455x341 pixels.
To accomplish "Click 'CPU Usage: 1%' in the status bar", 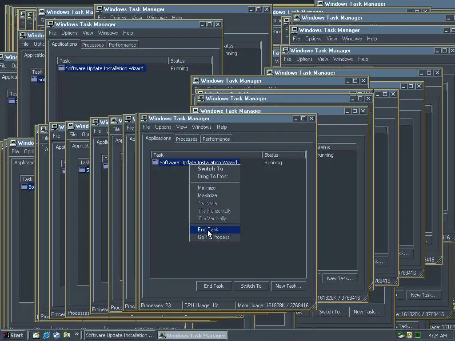I will pos(201,305).
